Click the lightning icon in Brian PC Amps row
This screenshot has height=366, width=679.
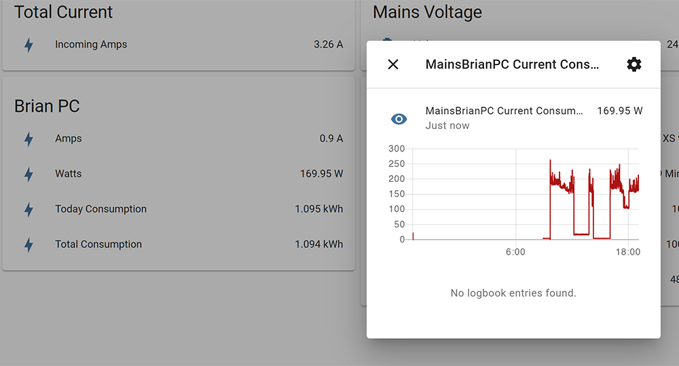click(29, 139)
